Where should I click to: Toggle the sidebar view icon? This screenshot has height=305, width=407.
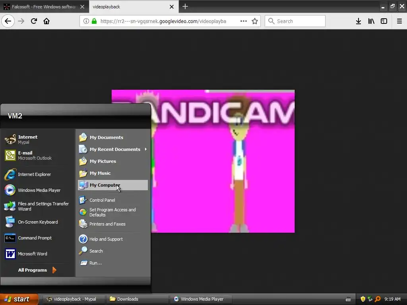tap(384, 21)
